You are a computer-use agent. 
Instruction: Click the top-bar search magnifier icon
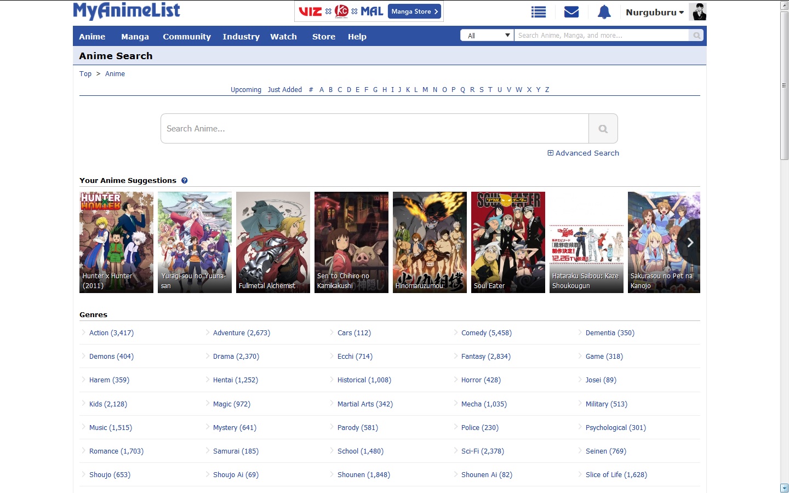(x=696, y=36)
